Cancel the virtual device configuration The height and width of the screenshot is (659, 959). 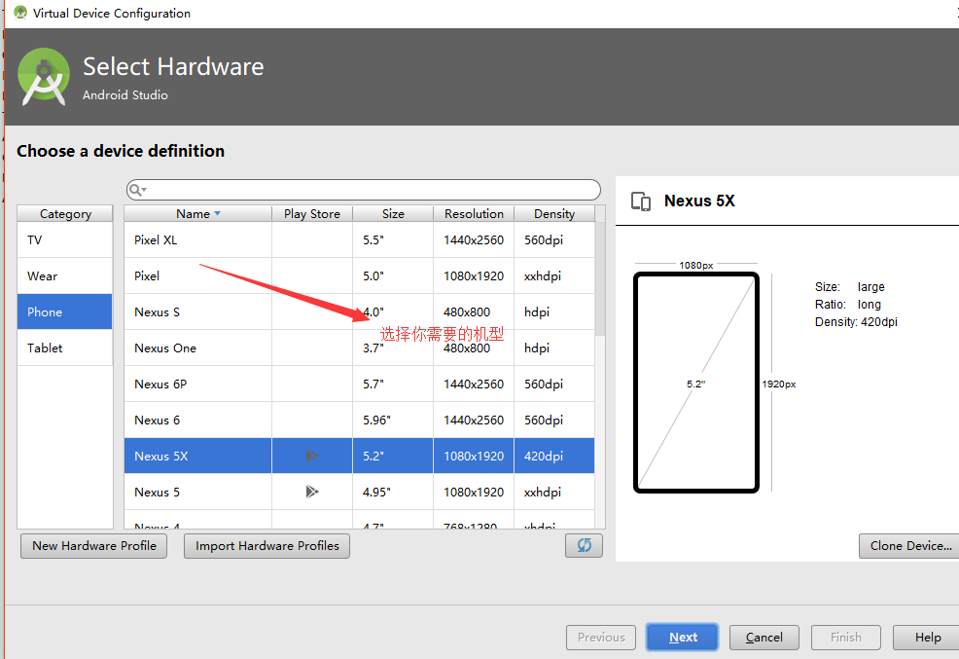click(x=764, y=638)
